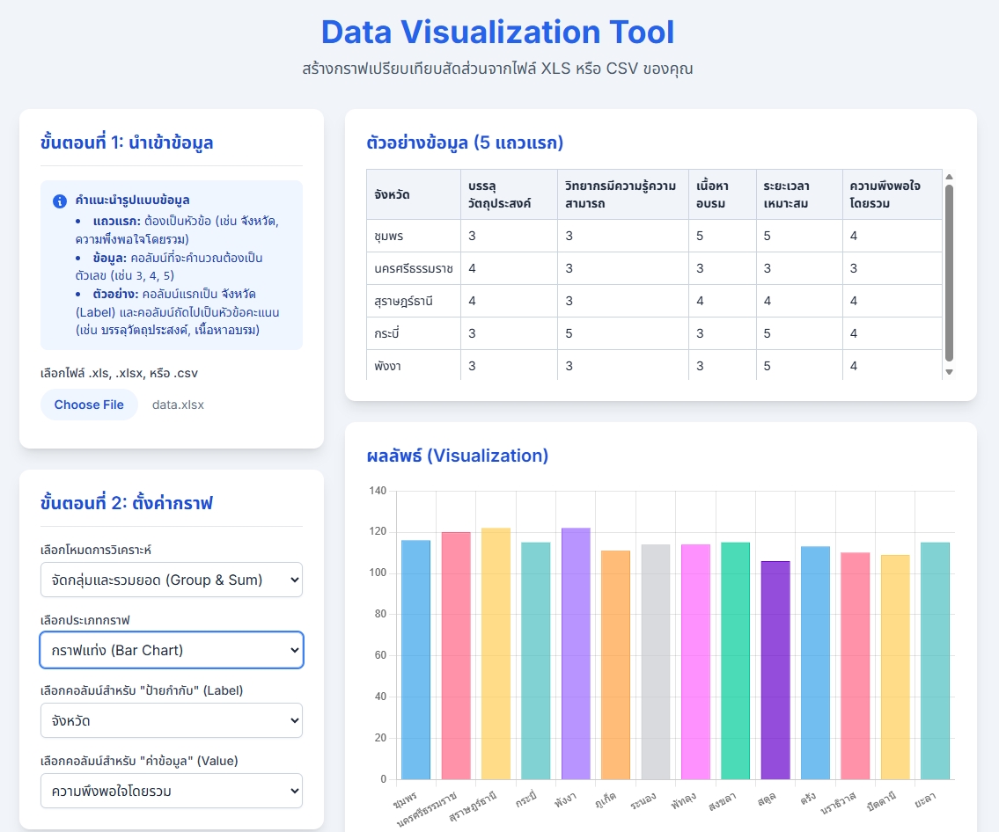Click the blue ชุมพร bar in chart
This screenshot has height=832, width=999.
click(x=415, y=660)
